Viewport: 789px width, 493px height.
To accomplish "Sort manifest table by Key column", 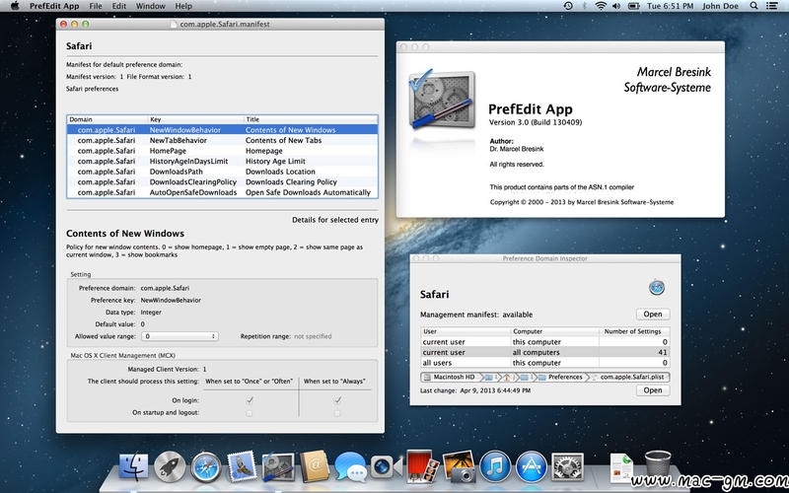I will pyautogui.click(x=195, y=119).
